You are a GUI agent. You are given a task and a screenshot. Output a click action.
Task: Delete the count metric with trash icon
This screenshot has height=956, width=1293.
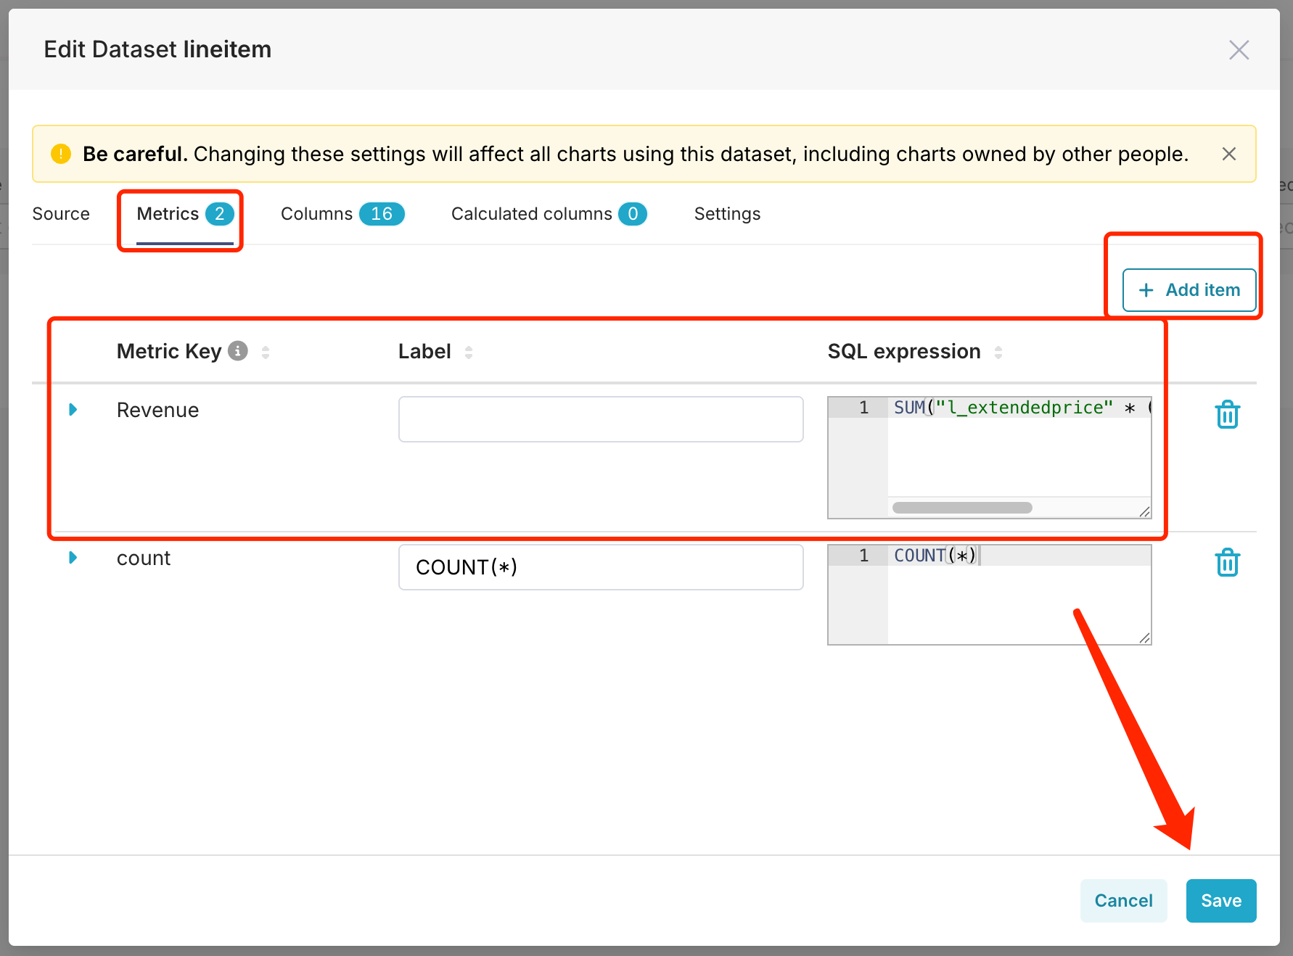1227,563
